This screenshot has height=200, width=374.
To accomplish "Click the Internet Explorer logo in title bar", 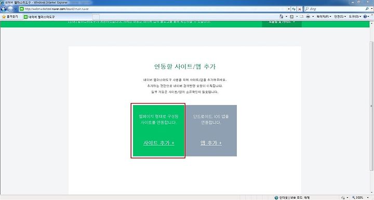I will [x=2, y=3].
